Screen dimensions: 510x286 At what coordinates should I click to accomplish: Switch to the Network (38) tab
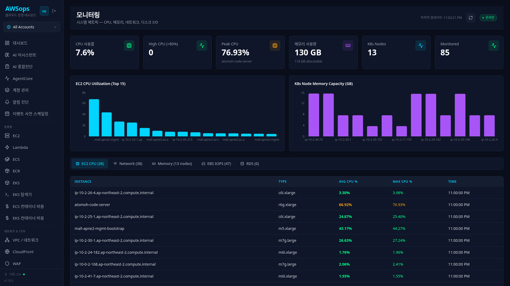128,164
